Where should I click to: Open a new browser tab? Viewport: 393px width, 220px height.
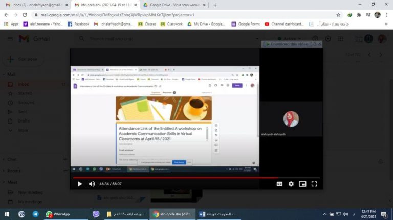coord(215,5)
